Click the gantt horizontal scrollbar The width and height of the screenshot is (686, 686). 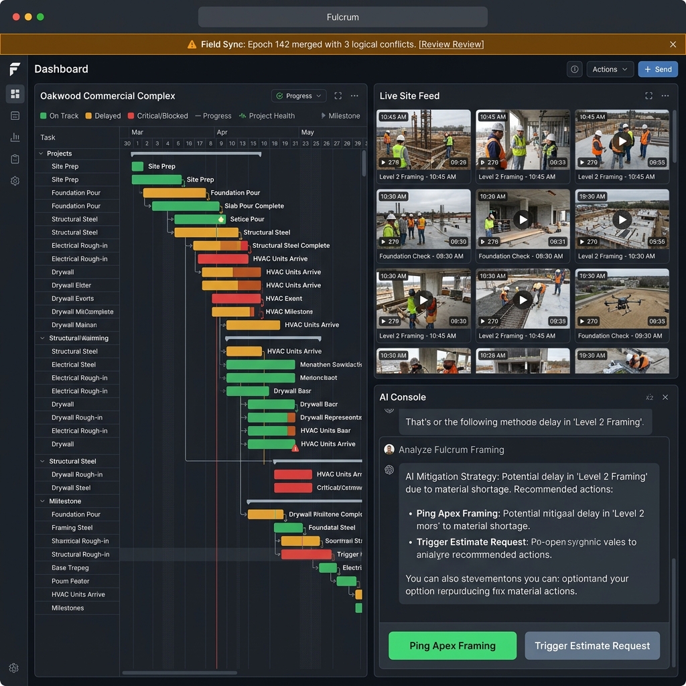point(180,673)
